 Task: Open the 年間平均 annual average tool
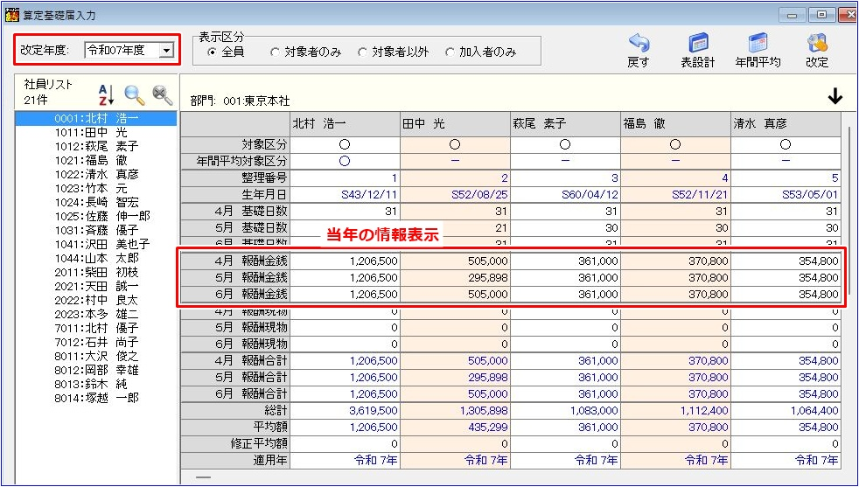758,50
